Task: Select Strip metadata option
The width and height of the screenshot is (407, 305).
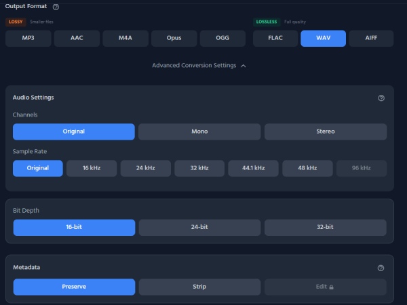Action: click(199, 287)
